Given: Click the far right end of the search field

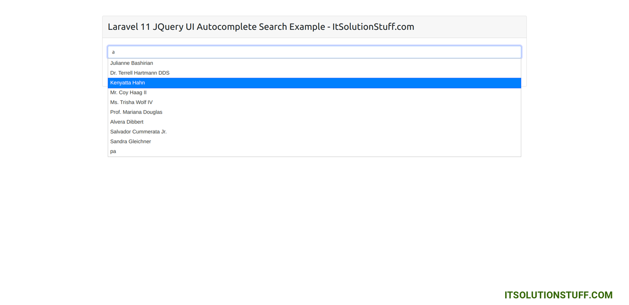Looking at the screenshot, I should [515, 52].
